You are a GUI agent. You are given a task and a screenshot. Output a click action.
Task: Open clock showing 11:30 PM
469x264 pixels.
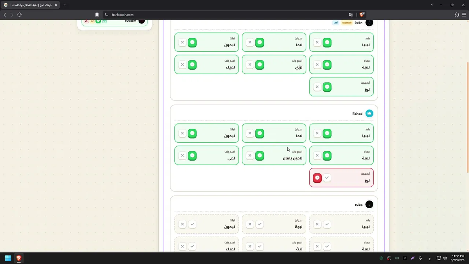(458, 258)
